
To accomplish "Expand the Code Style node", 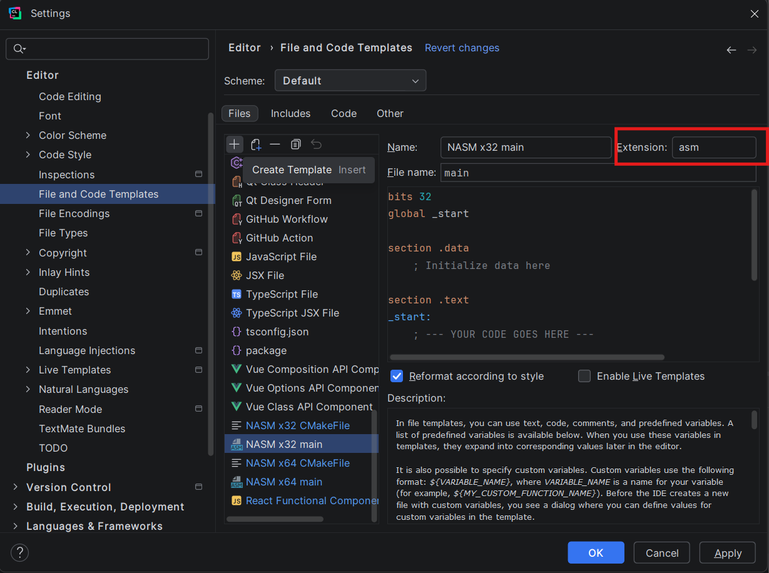I will click(28, 155).
